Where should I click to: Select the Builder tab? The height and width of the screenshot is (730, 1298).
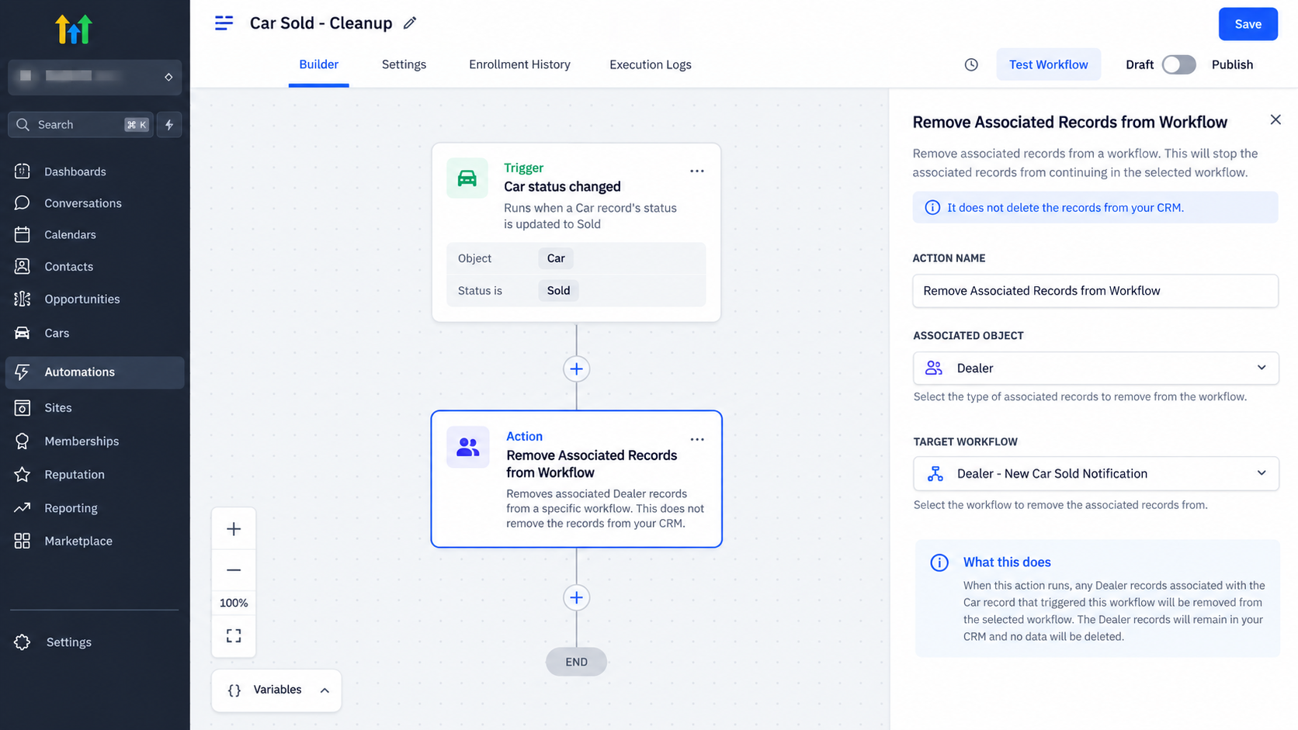click(318, 64)
